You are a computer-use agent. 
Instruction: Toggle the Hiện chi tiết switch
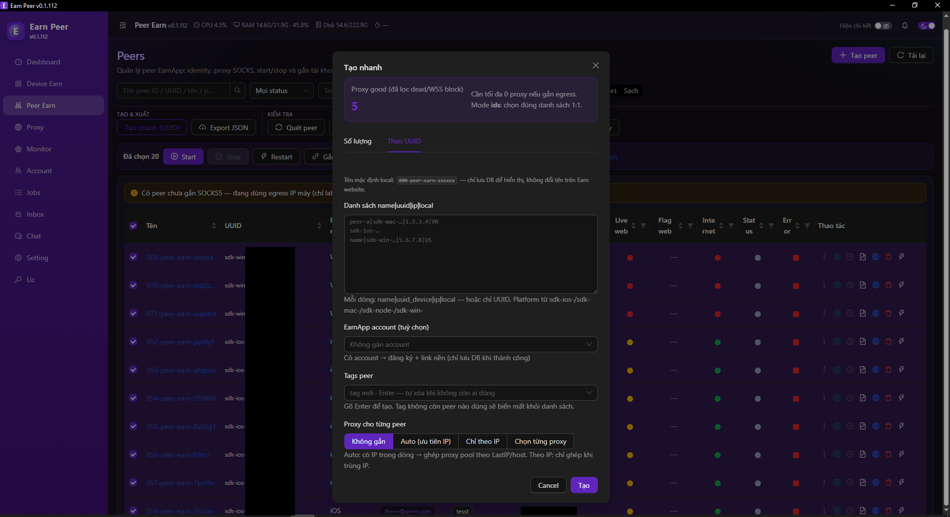click(883, 26)
